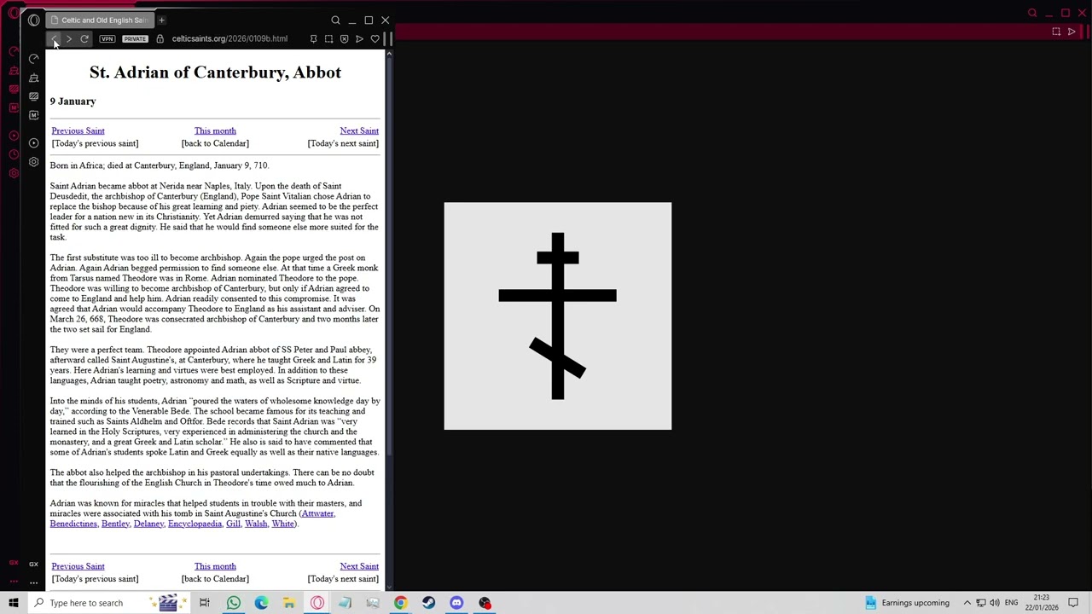Open the striped panel icon in the sidebar

34,96
